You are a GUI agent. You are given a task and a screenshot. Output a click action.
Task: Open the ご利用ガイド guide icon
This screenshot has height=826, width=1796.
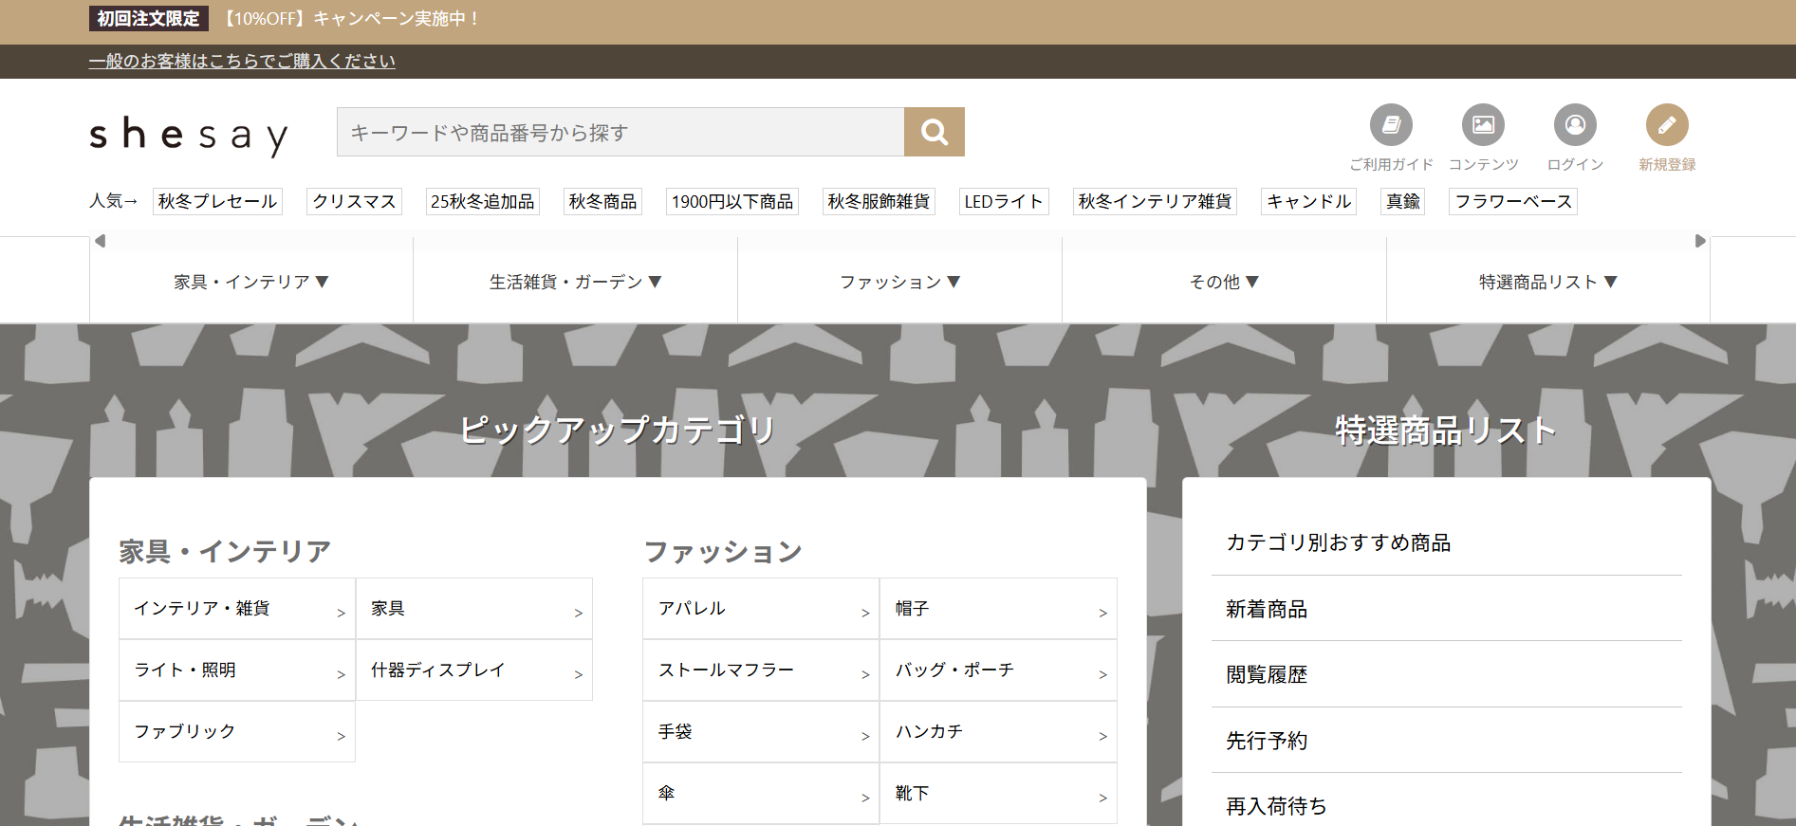pyautogui.click(x=1390, y=125)
